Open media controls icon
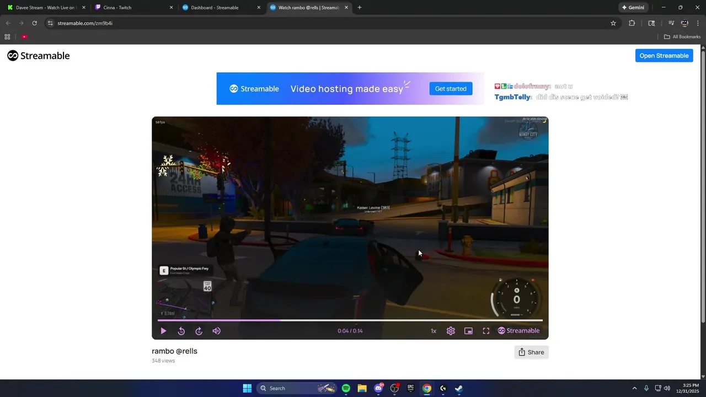 click(x=671, y=23)
